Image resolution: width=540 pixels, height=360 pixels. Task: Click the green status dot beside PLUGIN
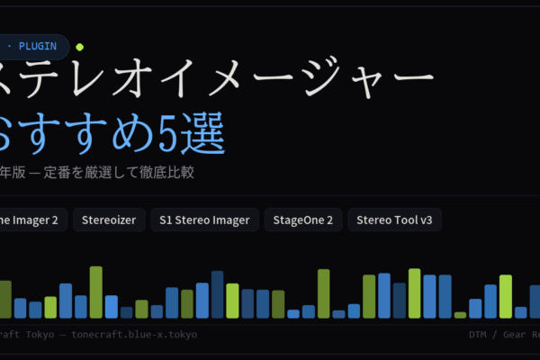(79, 47)
